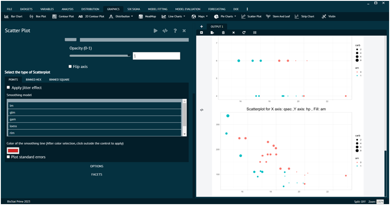Open the Strip Chart tool
390x205 pixels.
pos(305,16)
